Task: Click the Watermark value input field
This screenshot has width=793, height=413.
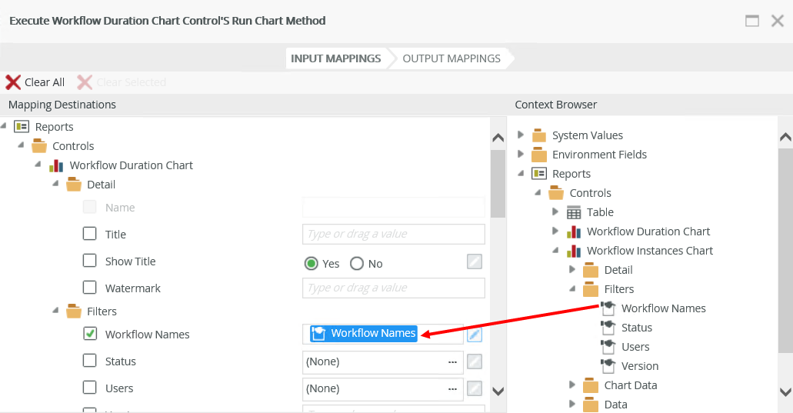Action: [394, 288]
